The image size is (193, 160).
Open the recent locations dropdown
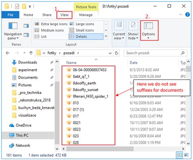point(24,53)
